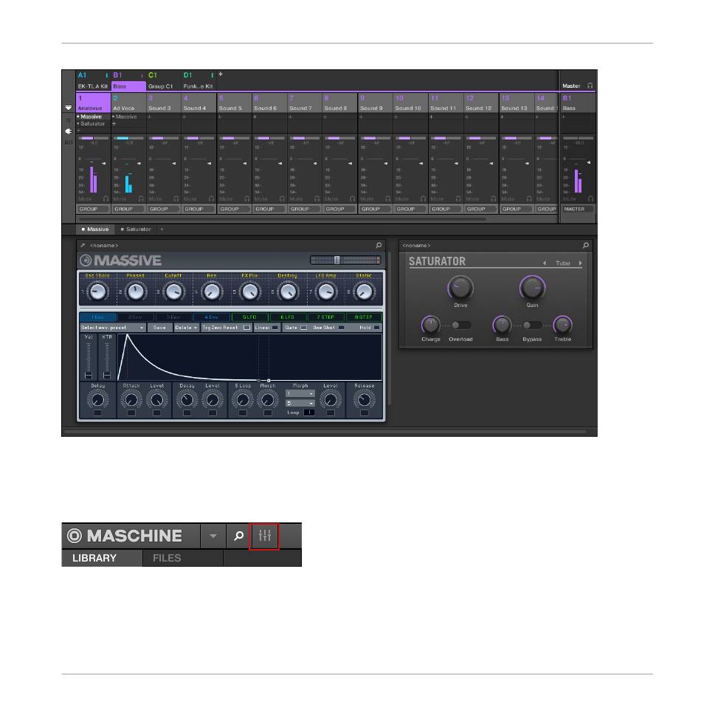Select next Saturator mode with right arrow
Viewport: 701px width, 701px height.
pos(580,263)
